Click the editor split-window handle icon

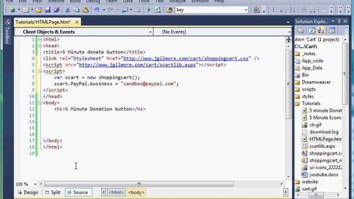click(x=289, y=40)
